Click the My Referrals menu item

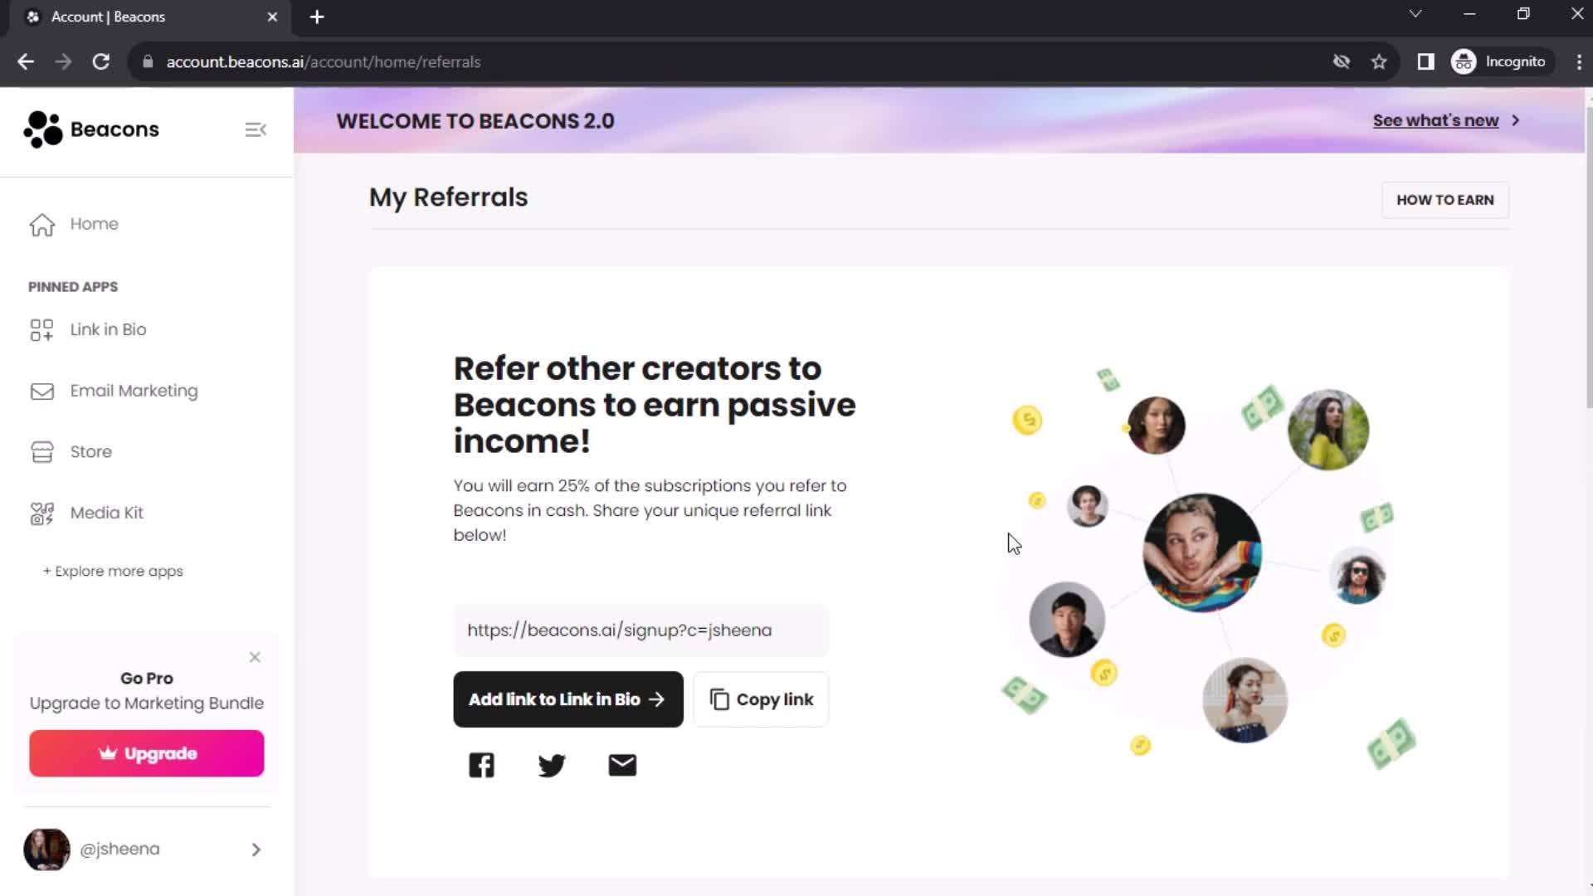pyautogui.click(x=449, y=197)
